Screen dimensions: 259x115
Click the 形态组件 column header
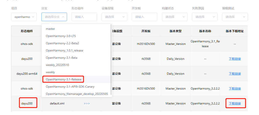pyautogui.click(x=27, y=31)
